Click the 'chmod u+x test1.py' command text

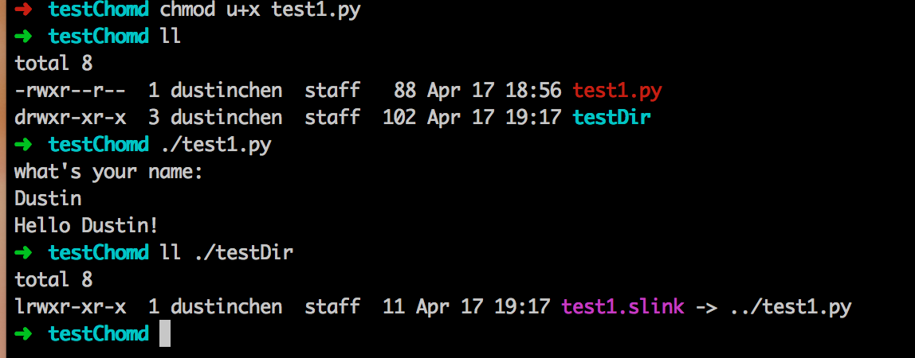(x=260, y=10)
